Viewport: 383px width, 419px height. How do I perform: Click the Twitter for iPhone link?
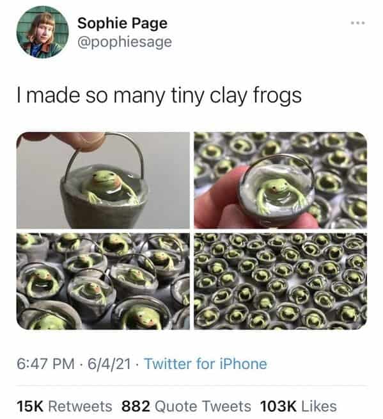[205, 364]
